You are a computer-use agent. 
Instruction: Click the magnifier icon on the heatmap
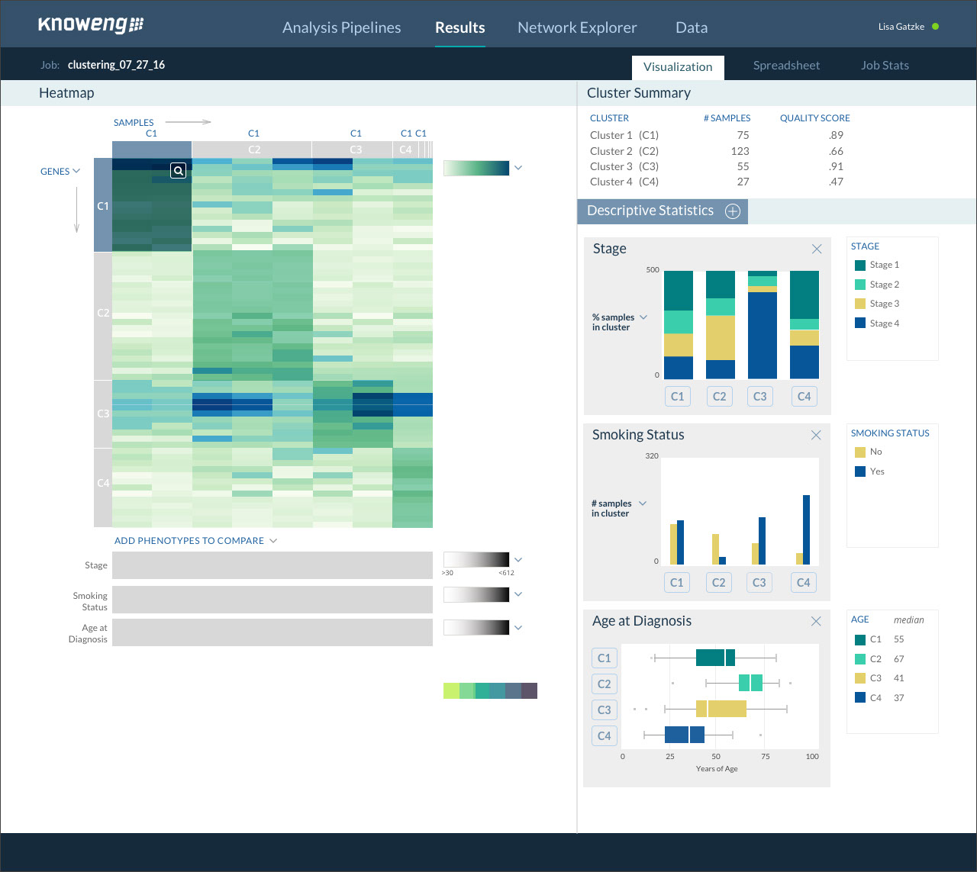click(x=178, y=171)
